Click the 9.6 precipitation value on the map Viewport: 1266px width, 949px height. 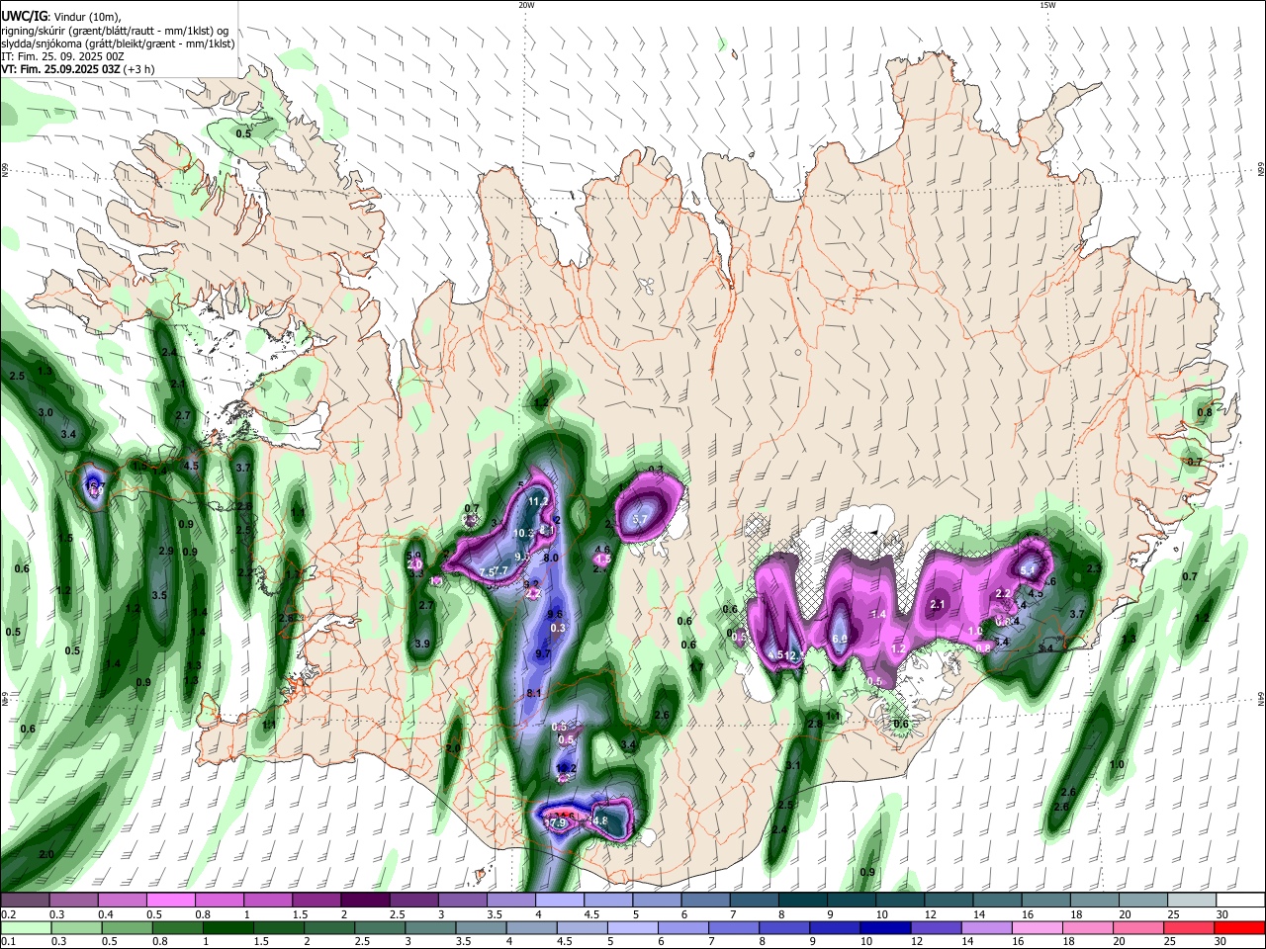coord(555,615)
